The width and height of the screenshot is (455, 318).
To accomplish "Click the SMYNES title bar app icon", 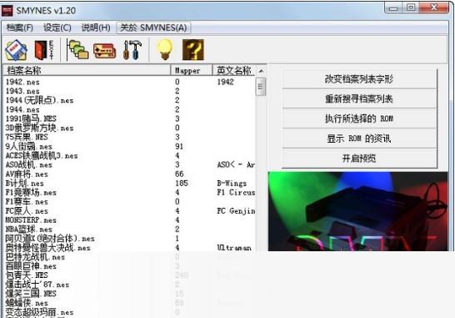I will click(x=7, y=11).
